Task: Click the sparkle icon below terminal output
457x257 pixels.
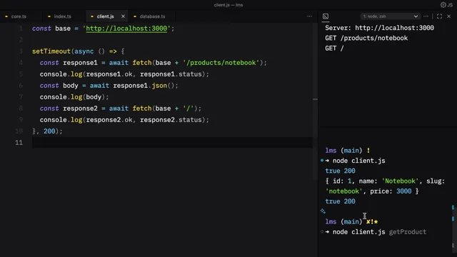Action: [323, 211]
